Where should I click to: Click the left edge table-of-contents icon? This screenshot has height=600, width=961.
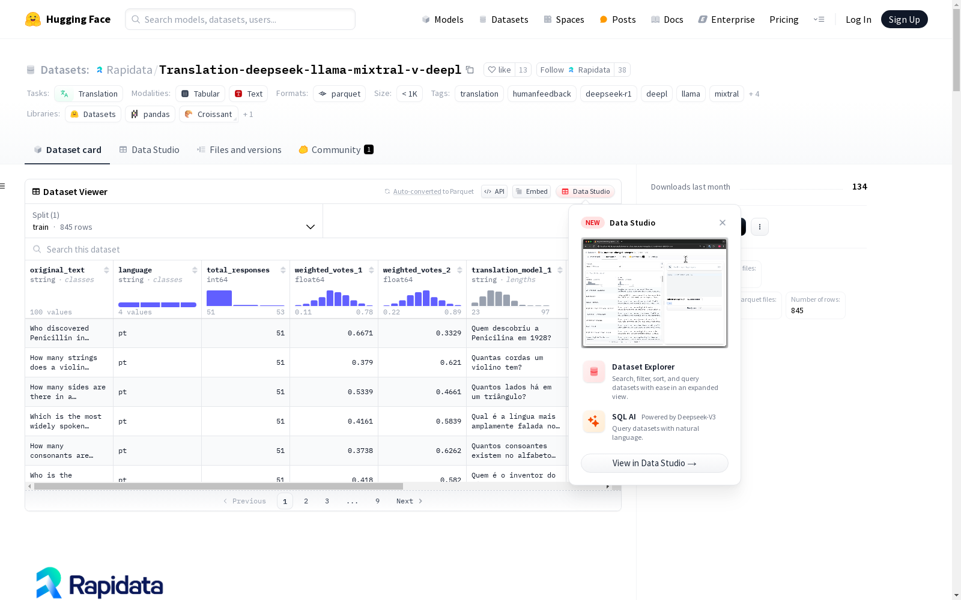pyautogui.click(x=3, y=186)
